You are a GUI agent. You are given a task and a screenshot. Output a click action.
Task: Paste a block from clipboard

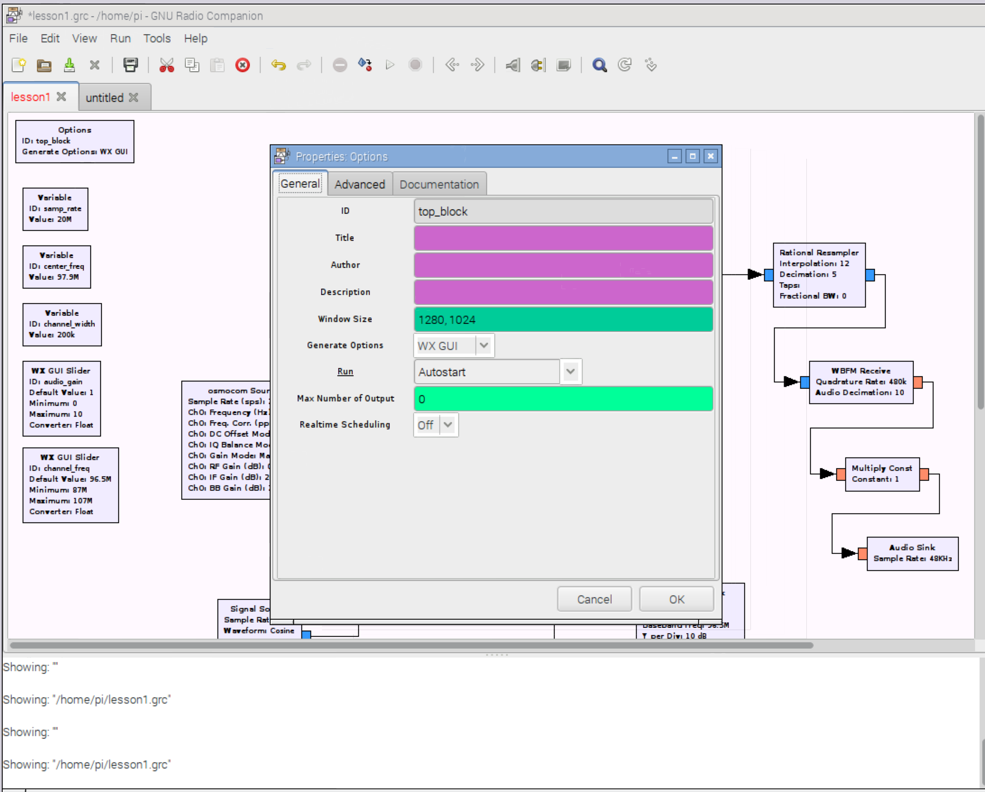[x=218, y=65]
